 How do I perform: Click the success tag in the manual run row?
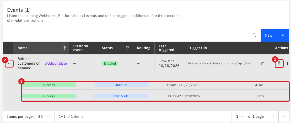pos(49,85)
